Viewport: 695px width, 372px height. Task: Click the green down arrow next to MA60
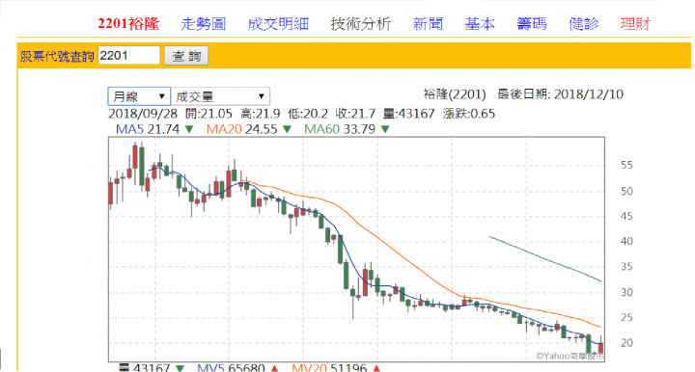[385, 129]
